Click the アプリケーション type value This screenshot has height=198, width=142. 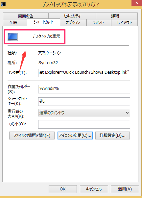(50, 53)
